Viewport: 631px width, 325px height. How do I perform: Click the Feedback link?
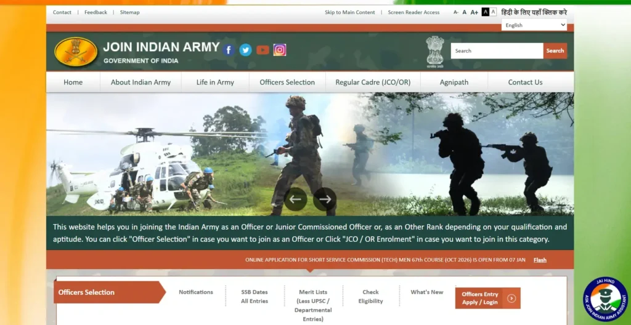pos(96,12)
